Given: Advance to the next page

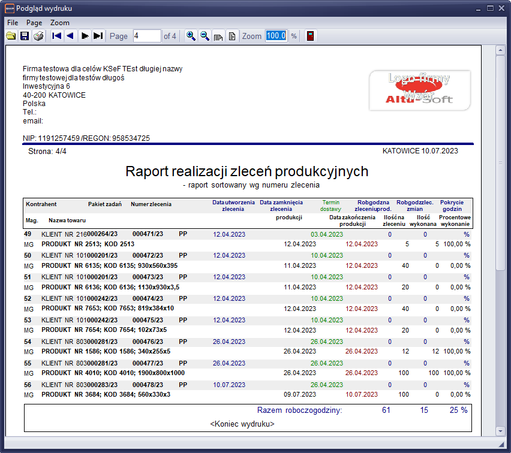Looking at the screenshot, I should [85, 36].
